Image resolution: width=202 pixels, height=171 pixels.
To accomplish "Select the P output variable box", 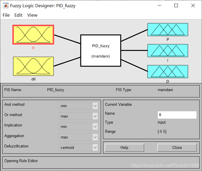I will pos(167,30).
